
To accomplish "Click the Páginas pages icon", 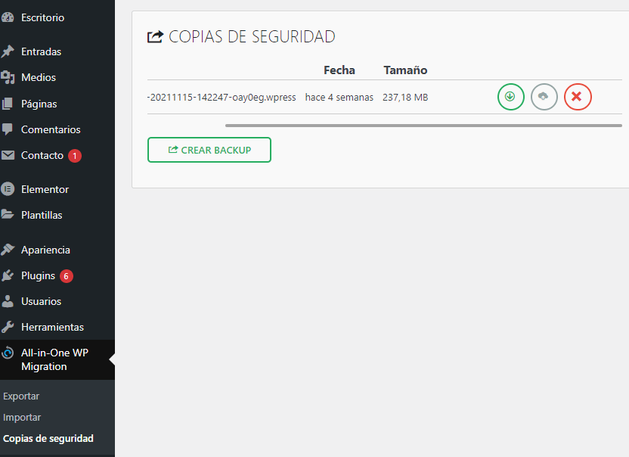I will click(8, 104).
